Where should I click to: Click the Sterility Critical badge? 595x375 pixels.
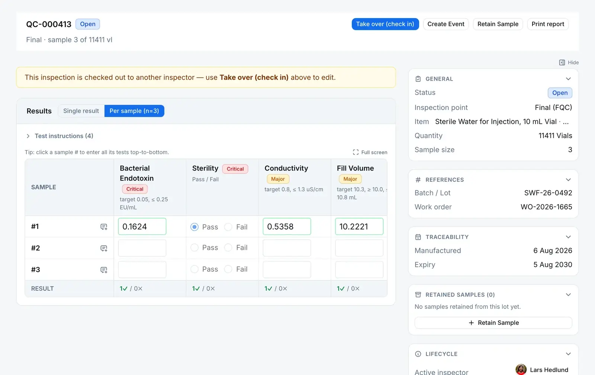(235, 169)
